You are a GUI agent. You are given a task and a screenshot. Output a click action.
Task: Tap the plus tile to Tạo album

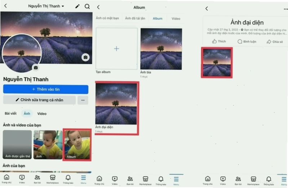click(x=116, y=49)
